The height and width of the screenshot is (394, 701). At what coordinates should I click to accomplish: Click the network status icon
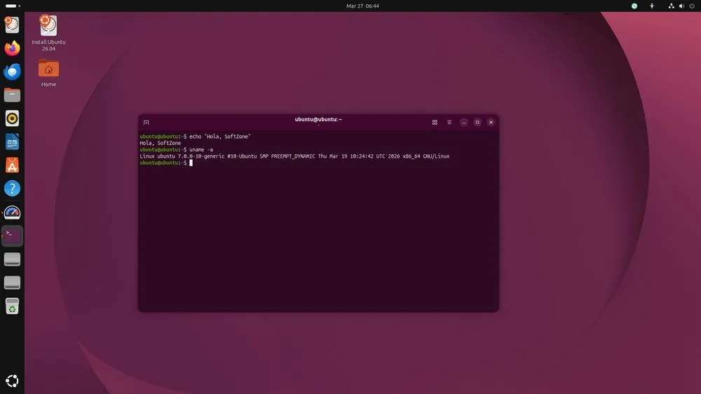tap(671, 6)
